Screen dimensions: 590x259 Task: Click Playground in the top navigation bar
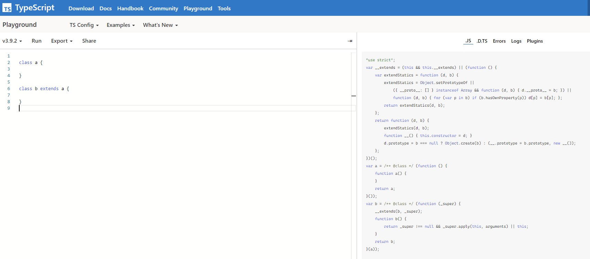(x=198, y=8)
